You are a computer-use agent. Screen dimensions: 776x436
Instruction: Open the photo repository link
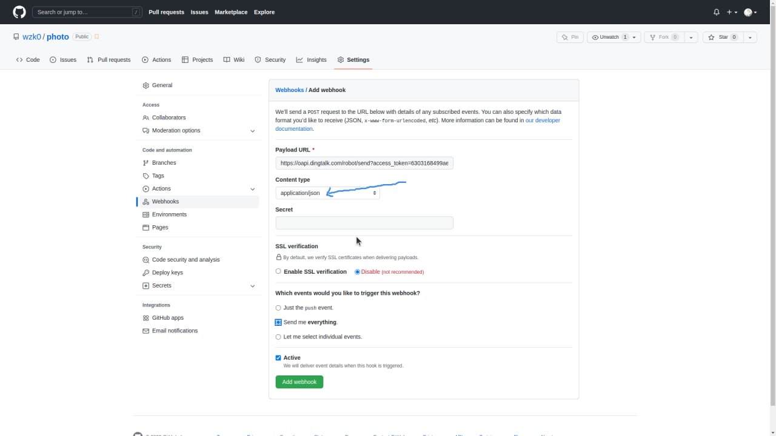58,37
